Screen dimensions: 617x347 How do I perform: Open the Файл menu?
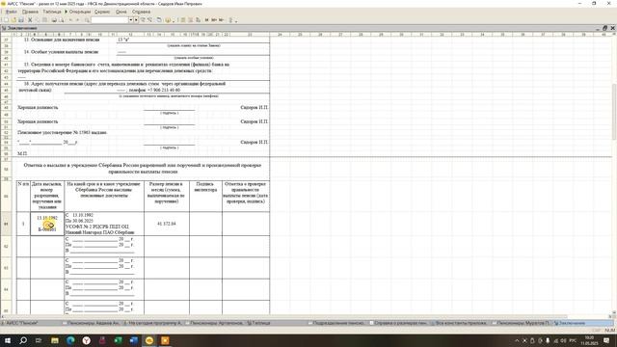coord(11,12)
